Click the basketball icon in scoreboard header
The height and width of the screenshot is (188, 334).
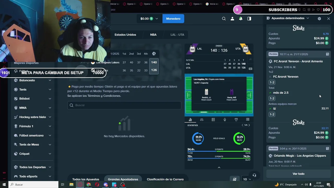coord(154,54)
